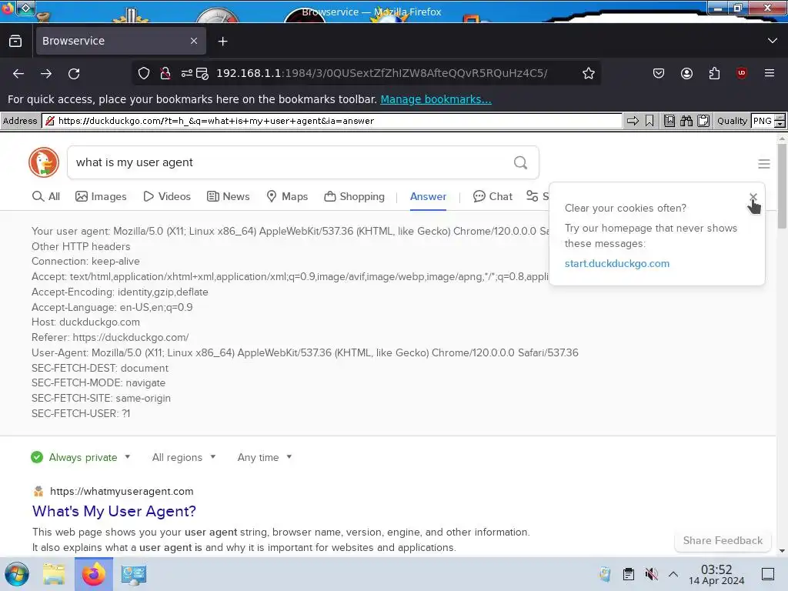
Task: Open uBlock Origin extension icon
Action: [741, 73]
